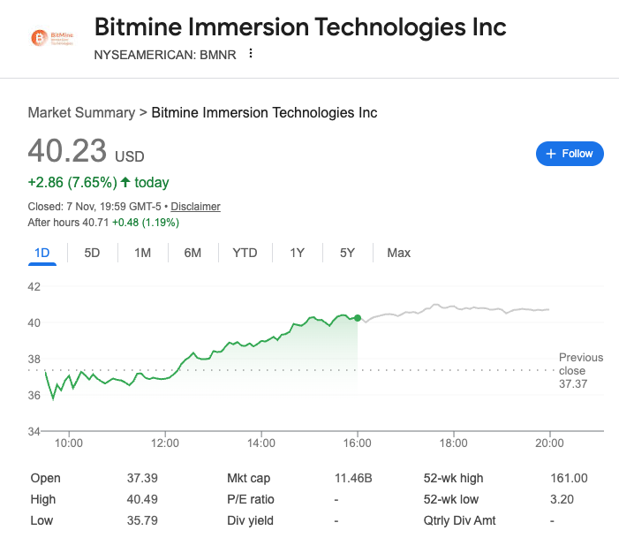The image size is (619, 538).
Task: Click the green dot chart marker
Action: click(x=357, y=317)
